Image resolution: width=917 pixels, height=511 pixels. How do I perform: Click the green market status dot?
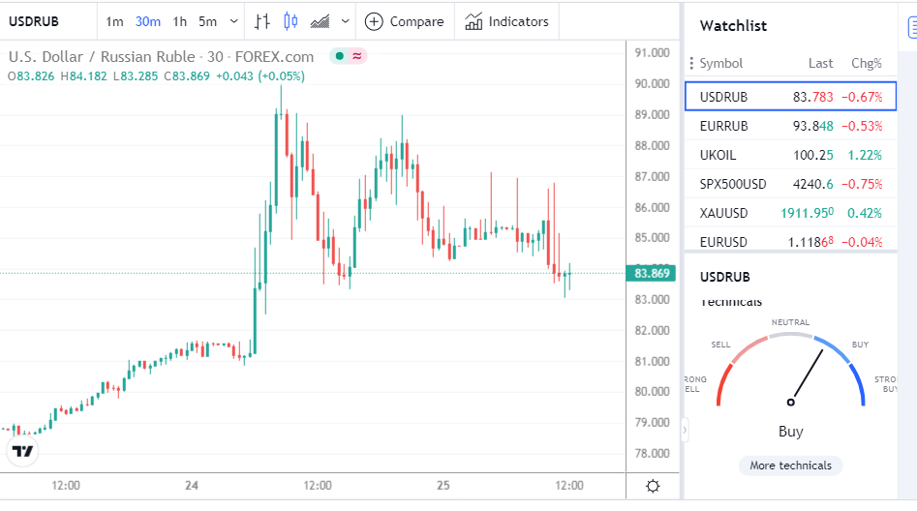pyautogui.click(x=339, y=56)
